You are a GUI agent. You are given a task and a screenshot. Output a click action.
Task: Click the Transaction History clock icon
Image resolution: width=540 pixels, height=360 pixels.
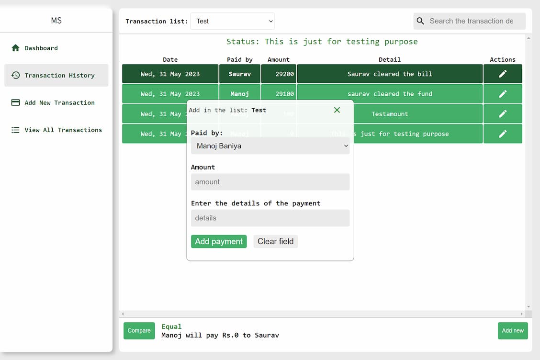pos(15,75)
